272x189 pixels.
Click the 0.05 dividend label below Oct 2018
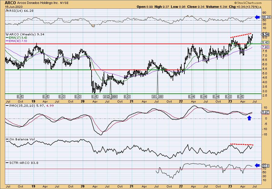[x=20, y=97]
